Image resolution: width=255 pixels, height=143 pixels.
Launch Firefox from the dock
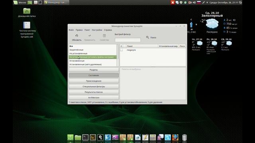click(175, 137)
